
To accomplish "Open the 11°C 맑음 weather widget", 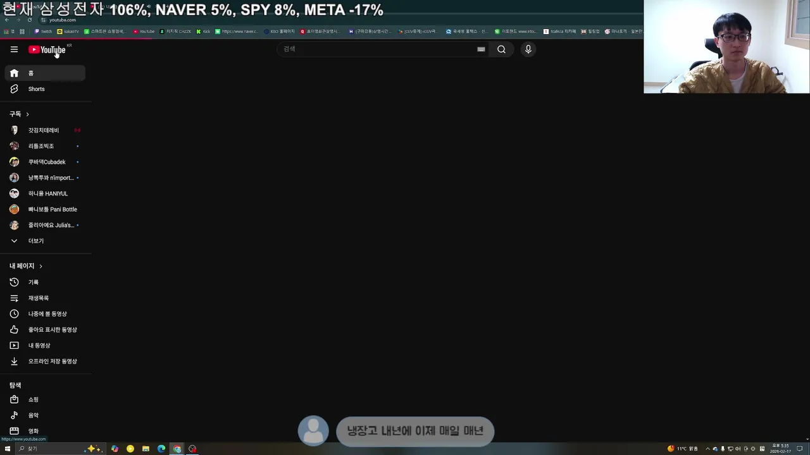I will click(x=682, y=449).
